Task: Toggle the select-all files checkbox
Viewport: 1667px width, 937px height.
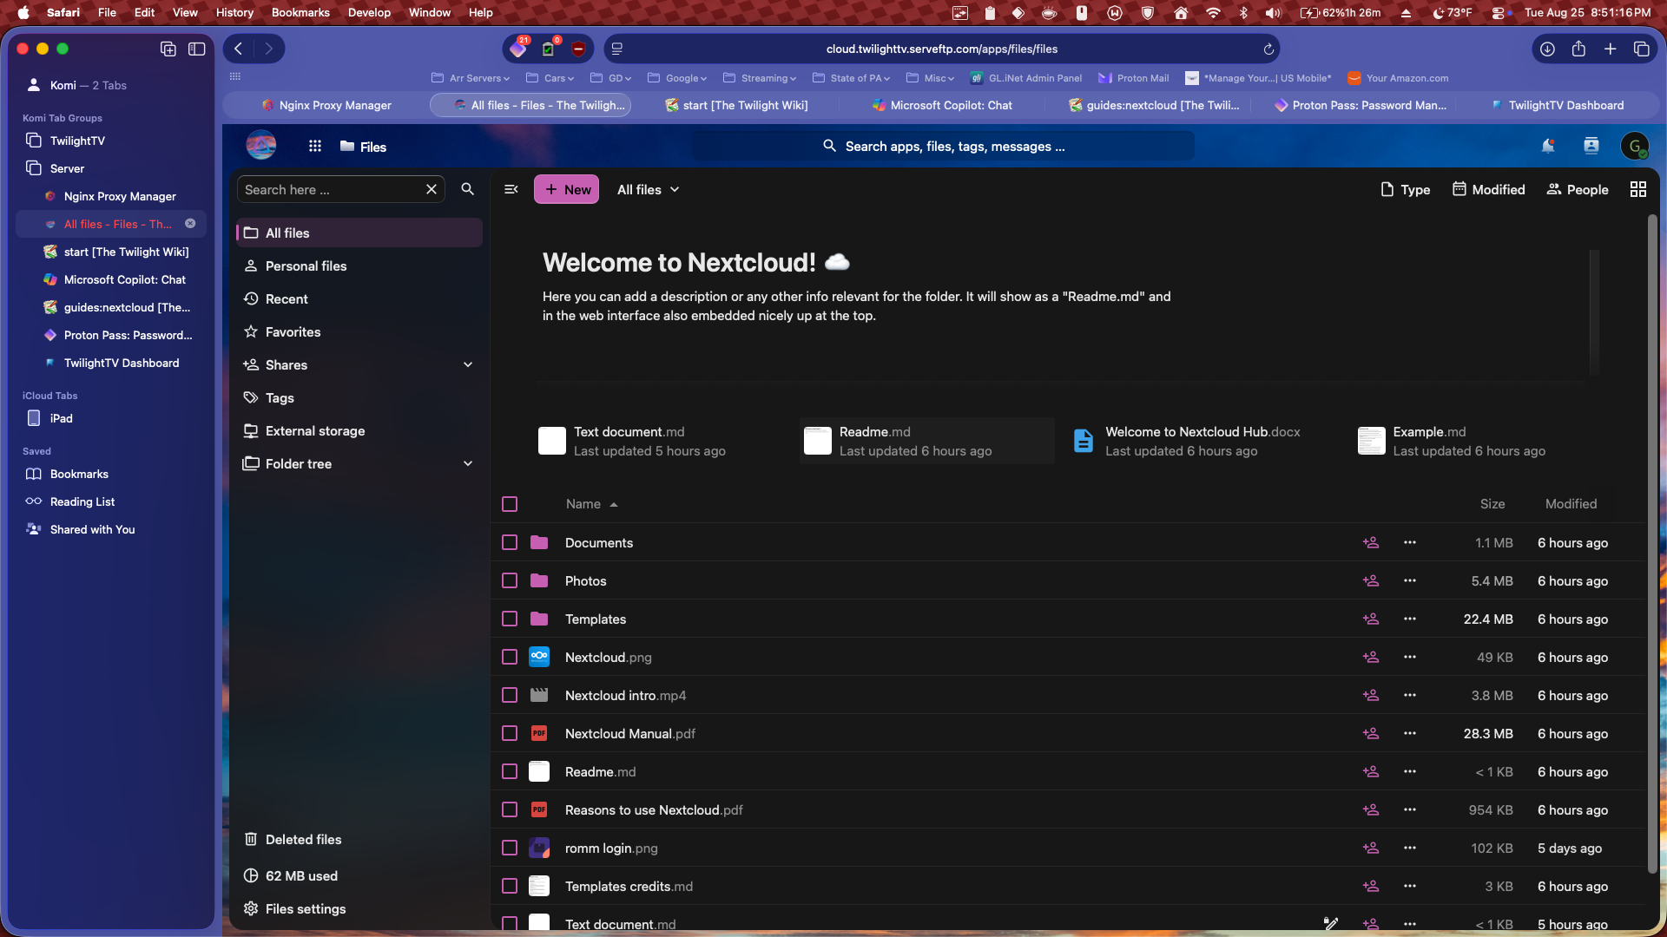Action: [510, 504]
